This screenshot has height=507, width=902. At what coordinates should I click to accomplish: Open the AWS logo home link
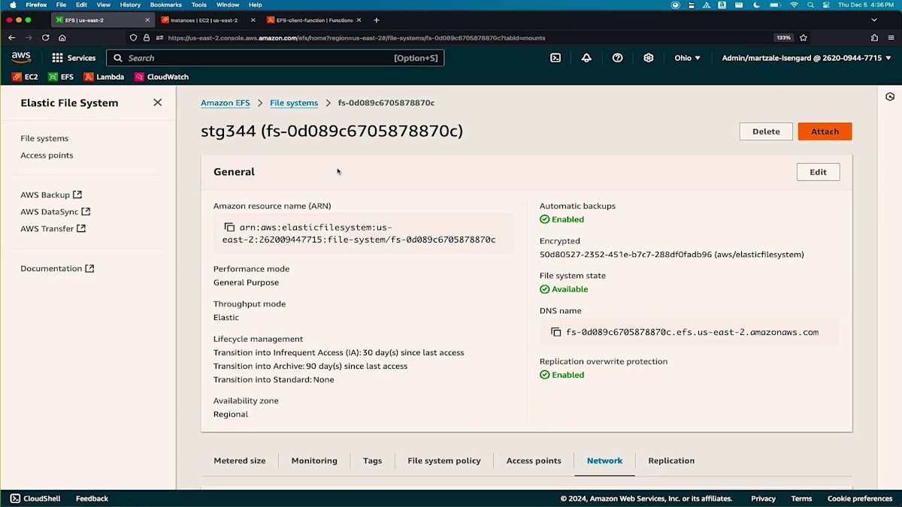pyautogui.click(x=21, y=58)
